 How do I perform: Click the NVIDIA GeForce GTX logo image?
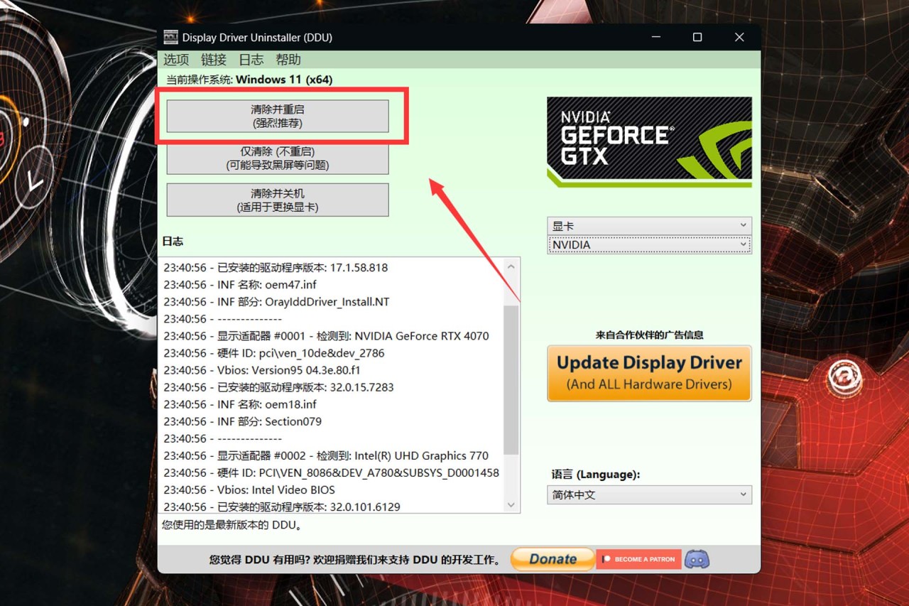(649, 142)
